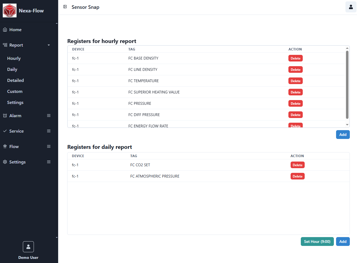This screenshot has height=263, width=357.
Task: Delete the FC BASE DENSITY register
Action: [295, 58]
